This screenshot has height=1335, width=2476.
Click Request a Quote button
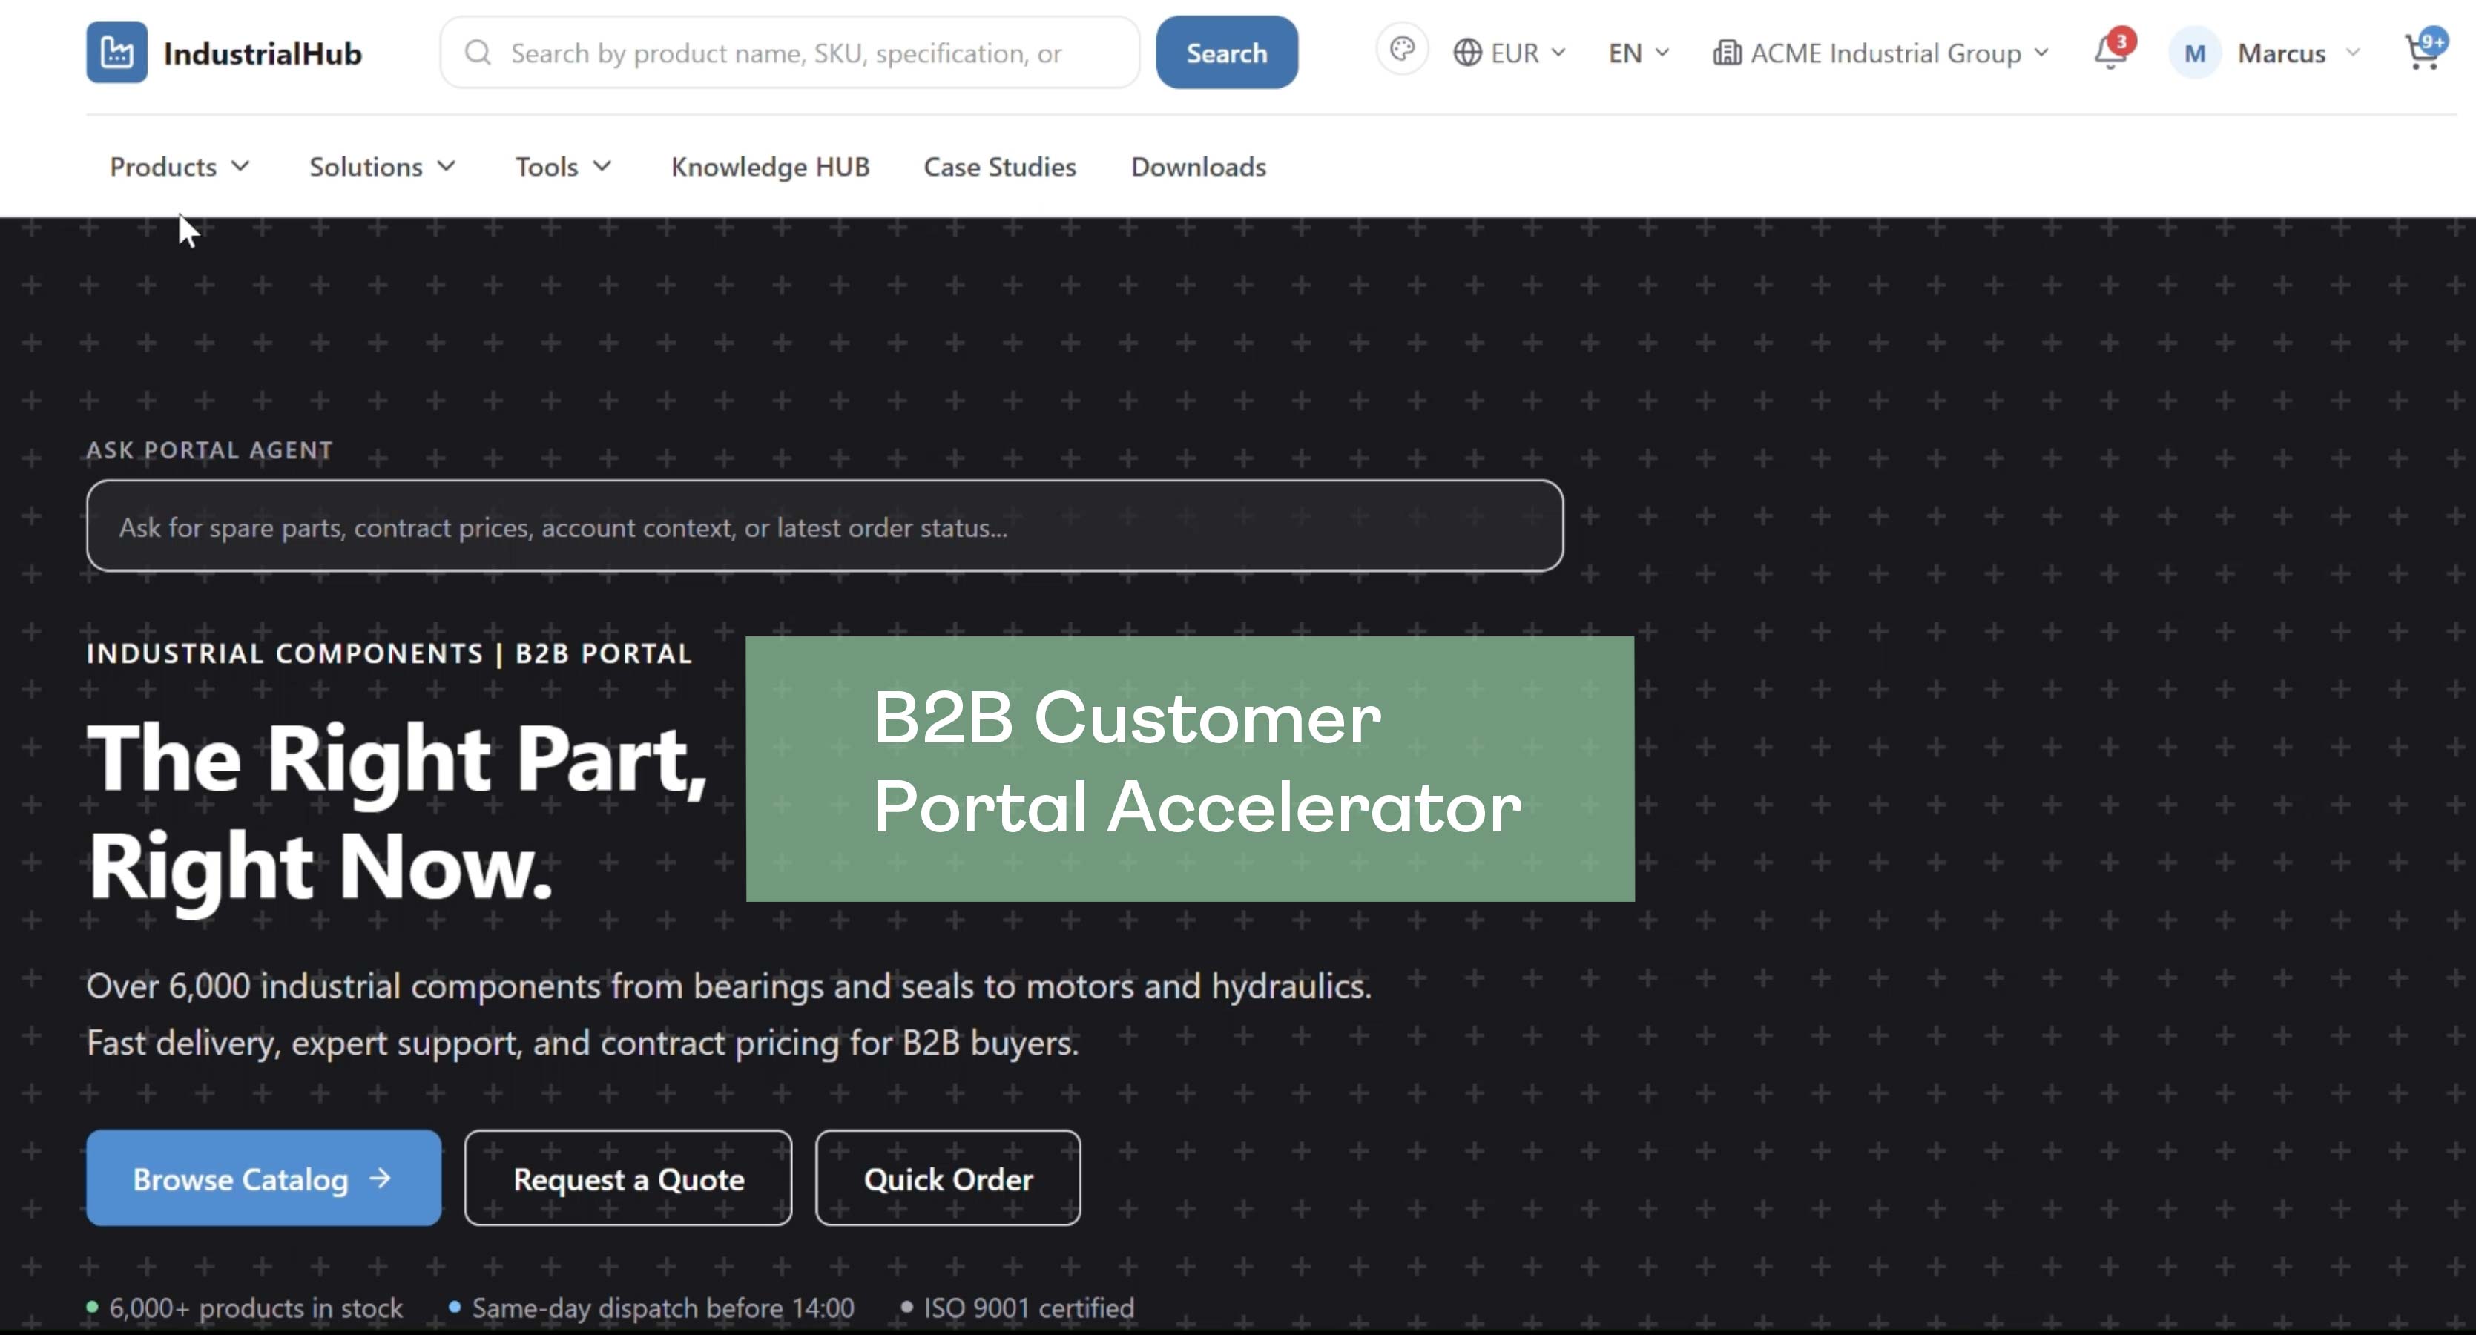click(x=628, y=1177)
